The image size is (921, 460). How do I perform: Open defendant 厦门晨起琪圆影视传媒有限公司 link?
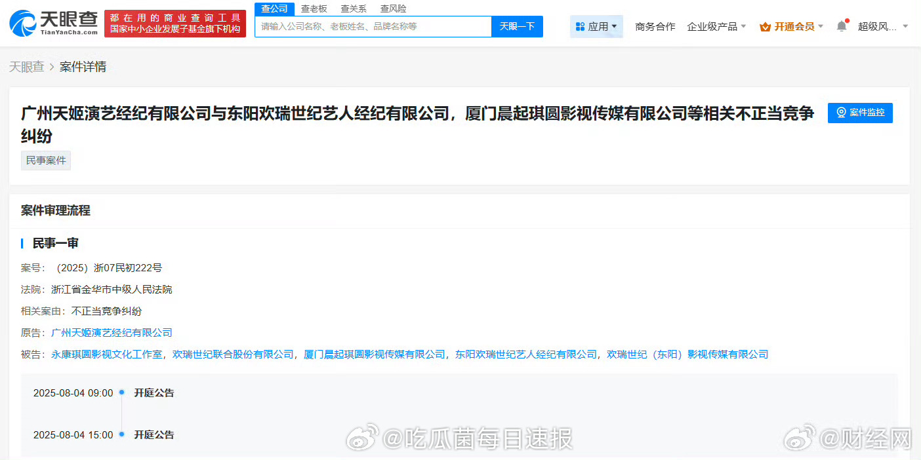[x=375, y=355]
